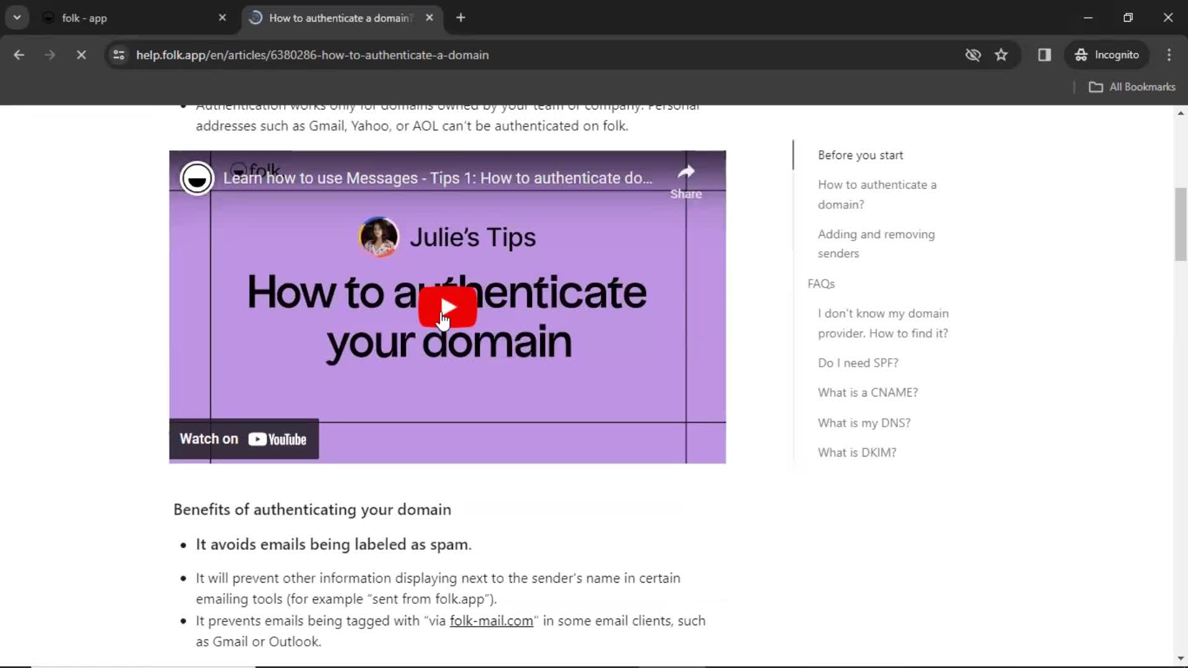Click scrollbar down arrow
The width and height of the screenshot is (1188, 668).
1181,659
